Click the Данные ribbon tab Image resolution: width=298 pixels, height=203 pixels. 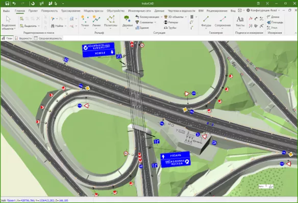tap(159, 11)
